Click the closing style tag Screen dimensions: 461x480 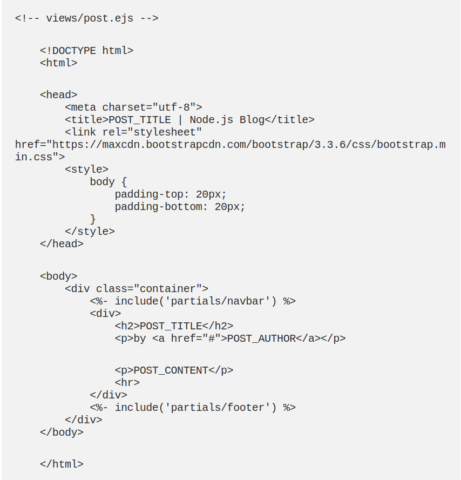(90, 232)
